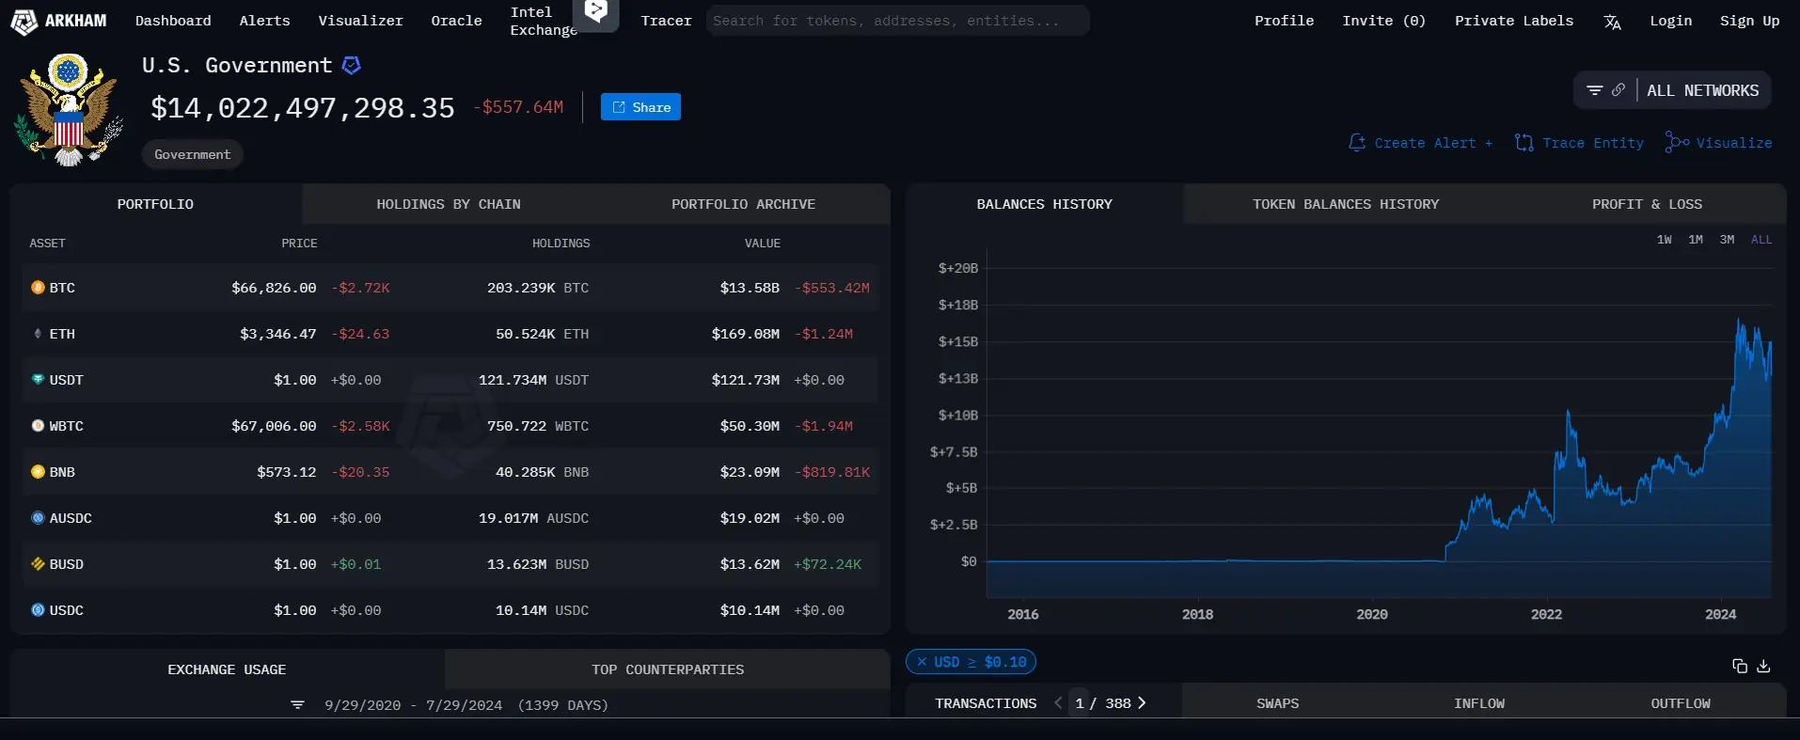Open the date range filter icon
Viewport: 1800px width, 740px height.
(297, 705)
